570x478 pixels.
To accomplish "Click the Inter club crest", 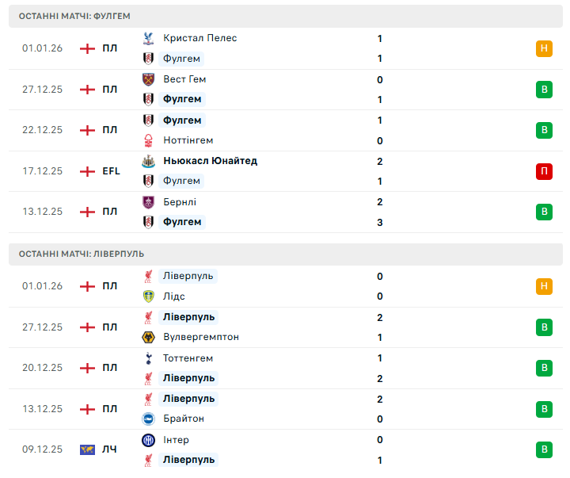I will 147,440.
